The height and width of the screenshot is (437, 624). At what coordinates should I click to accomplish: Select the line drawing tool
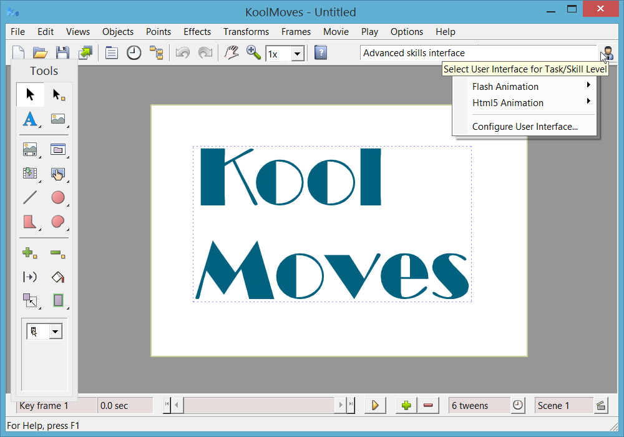click(x=30, y=197)
